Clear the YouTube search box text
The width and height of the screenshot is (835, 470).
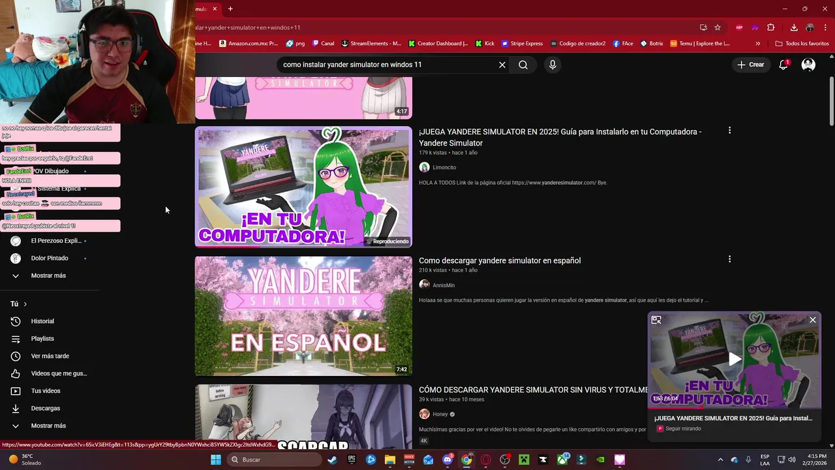point(502,65)
